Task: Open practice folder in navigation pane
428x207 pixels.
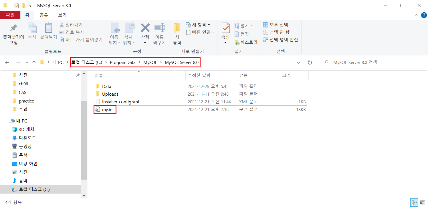Action: (x=26, y=101)
